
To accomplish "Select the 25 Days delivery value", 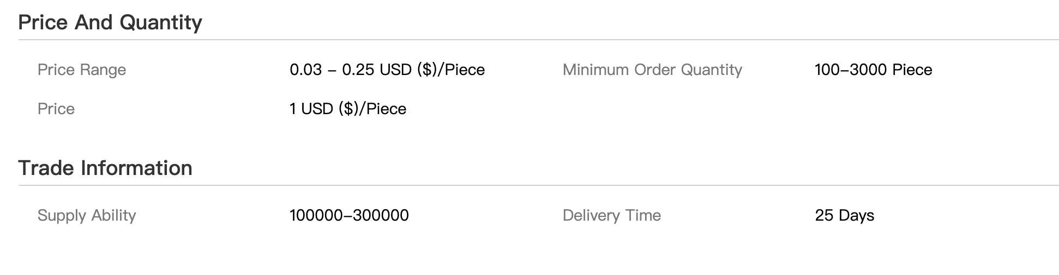I will pos(844,216).
